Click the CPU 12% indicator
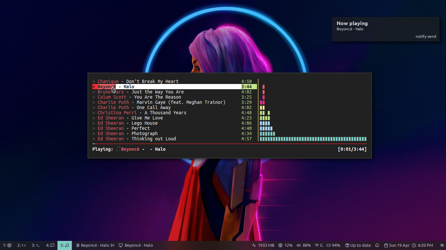Screen dimensions: 446x250 tap(285, 245)
